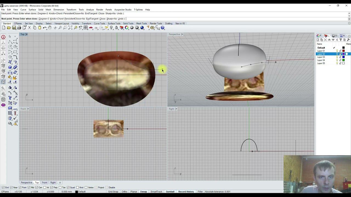Click the Undo arrow icon
Viewport: 351px width, 197px height.
pyautogui.click(x=45, y=28)
